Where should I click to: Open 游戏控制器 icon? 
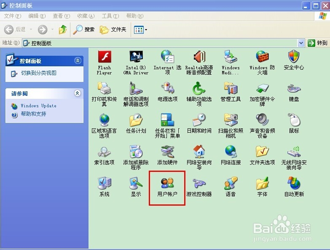[199, 187]
